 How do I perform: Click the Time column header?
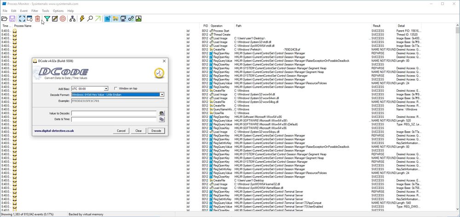pyautogui.click(x=6, y=26)
